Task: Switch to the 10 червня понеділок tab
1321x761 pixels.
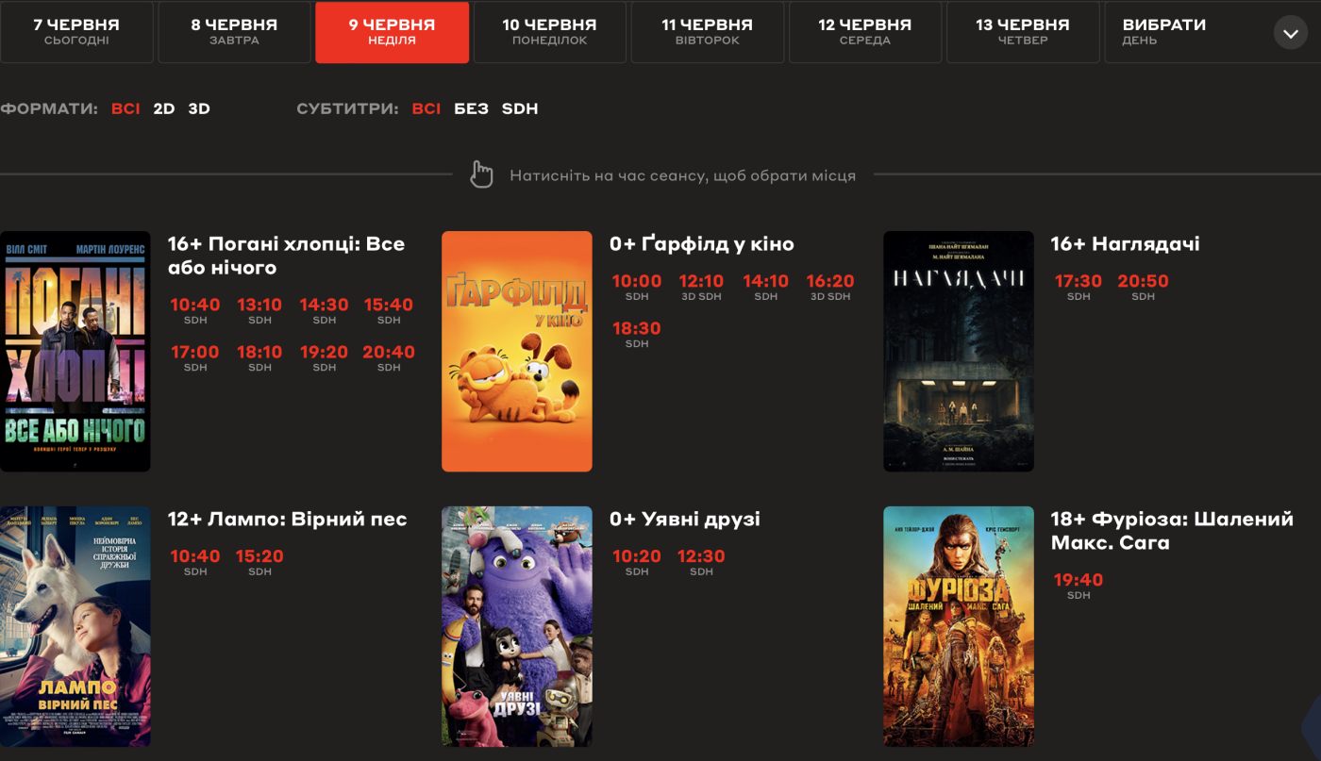Action: click(x=549, y=32)
